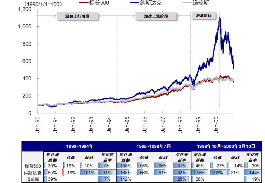
Task: Click the Nasdaq peak on the chart
Action: click(x=219, y=17)
